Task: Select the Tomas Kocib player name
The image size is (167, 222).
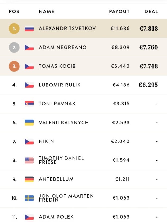Action: coord(57,66)
